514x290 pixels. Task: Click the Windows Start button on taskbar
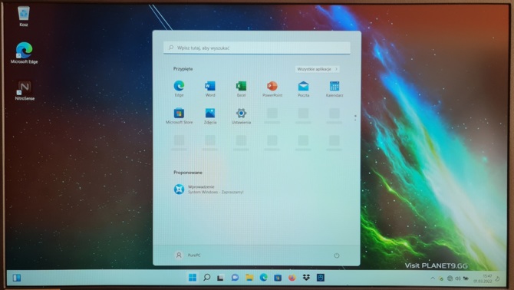coord(193,278)
